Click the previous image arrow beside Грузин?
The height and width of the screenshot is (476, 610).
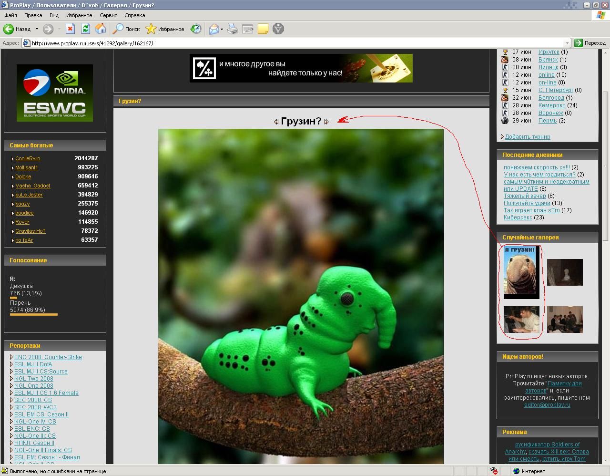pos(276,122)
